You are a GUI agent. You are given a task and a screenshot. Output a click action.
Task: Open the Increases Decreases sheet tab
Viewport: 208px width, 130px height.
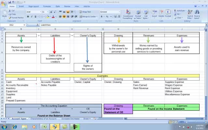click(x=70, y=119)
